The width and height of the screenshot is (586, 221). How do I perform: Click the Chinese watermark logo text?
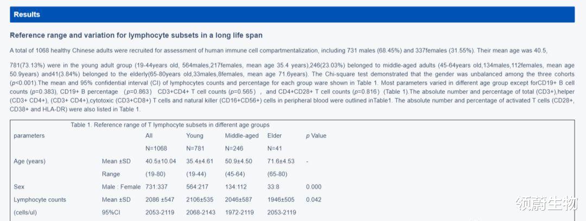coord(547,204)
